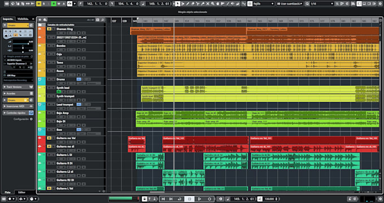
Task: Open the Usar cuantización grid dropdown
Action: [290, 4]
